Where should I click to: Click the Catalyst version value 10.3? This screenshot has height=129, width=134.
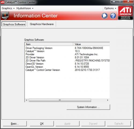77,51
